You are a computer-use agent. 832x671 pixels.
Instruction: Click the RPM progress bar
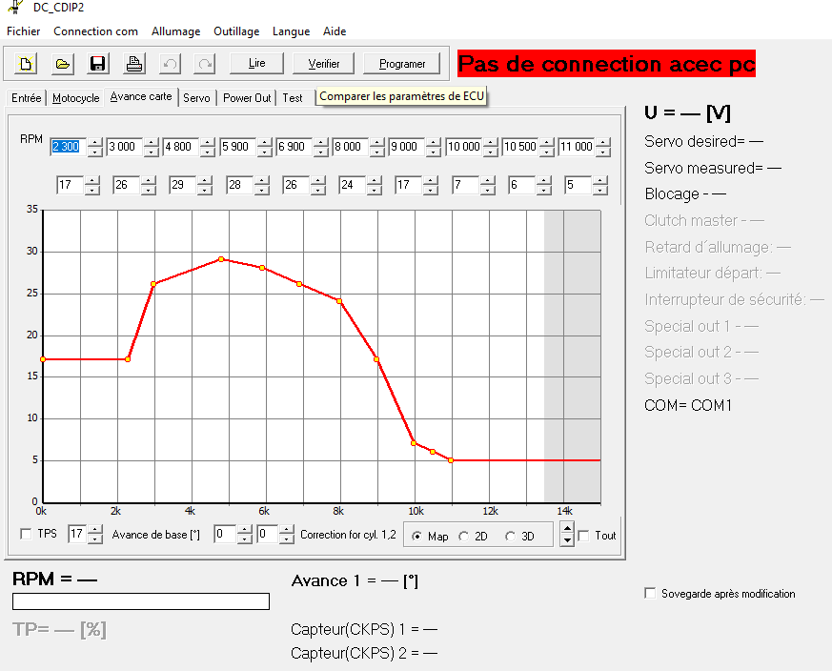click(x=141, y=601)
